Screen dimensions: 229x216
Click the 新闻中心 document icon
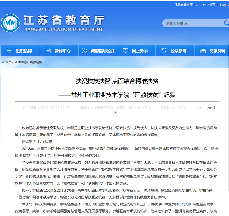click(48, 51)
